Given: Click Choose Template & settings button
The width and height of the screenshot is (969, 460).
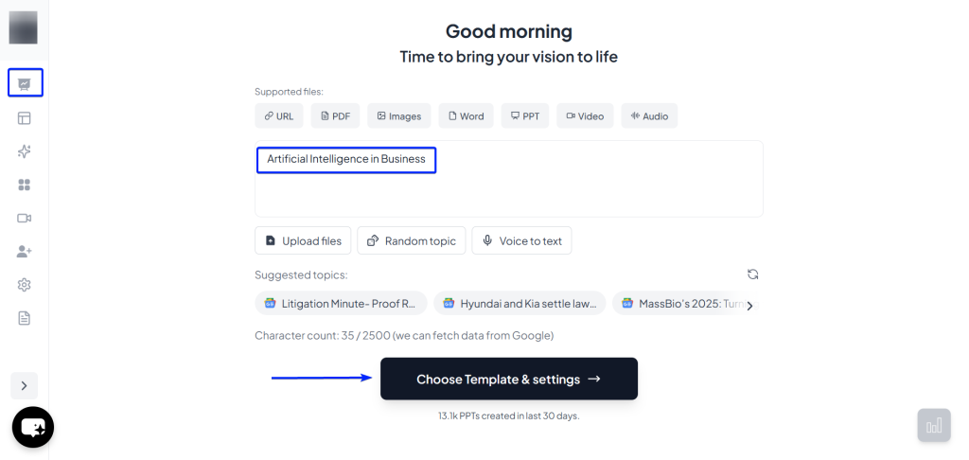Looking at the screenshot, I should (509, 380).
